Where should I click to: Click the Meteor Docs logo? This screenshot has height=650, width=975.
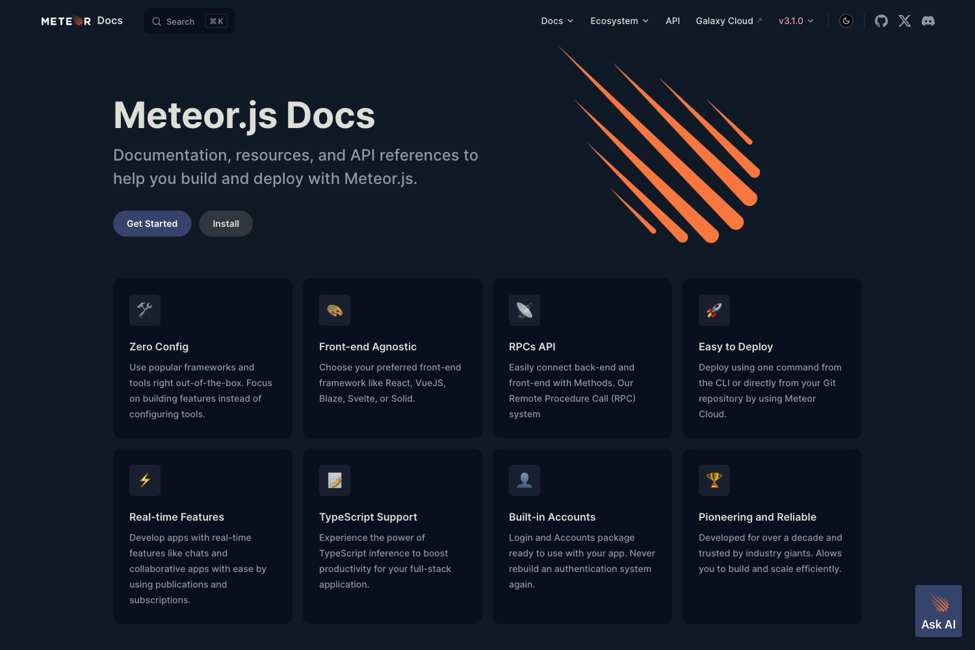point(82,21)
